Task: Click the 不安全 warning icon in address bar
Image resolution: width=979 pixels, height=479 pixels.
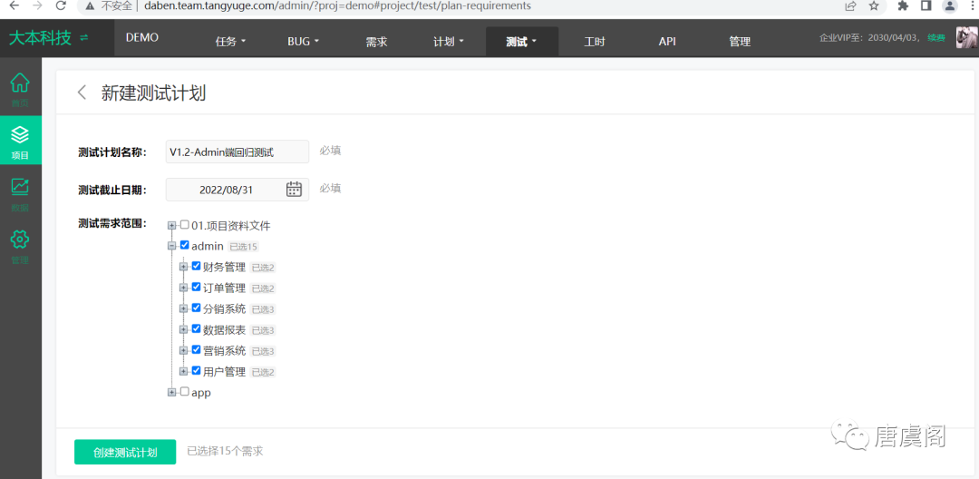Action: tap(91, 5)
